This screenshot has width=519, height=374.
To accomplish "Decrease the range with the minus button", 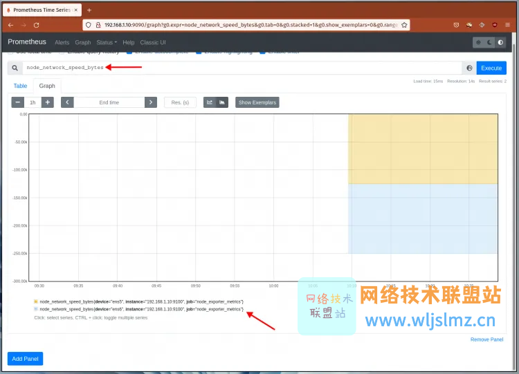I will (x=18, y=102).
